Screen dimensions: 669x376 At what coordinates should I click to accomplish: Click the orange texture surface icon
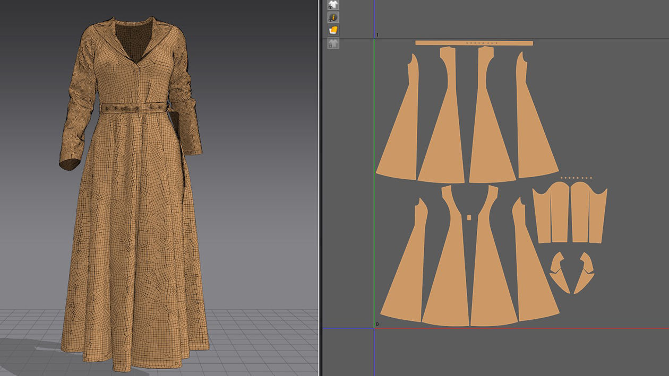[333, 30]
